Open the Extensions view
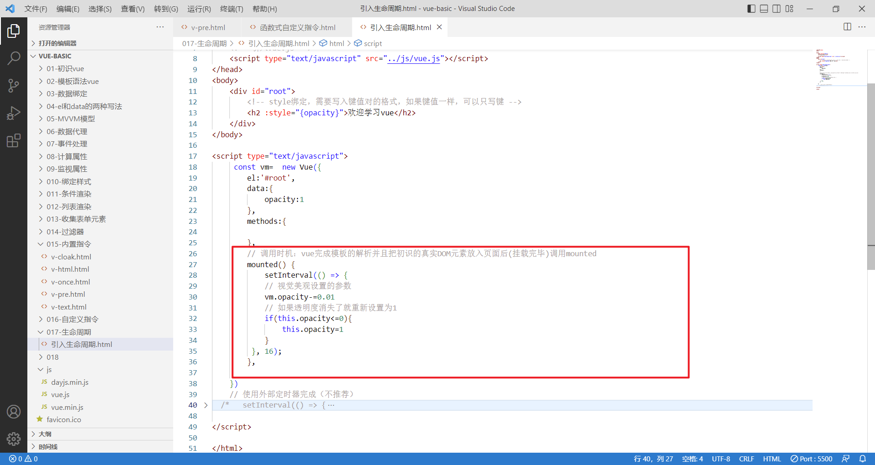 14,140
